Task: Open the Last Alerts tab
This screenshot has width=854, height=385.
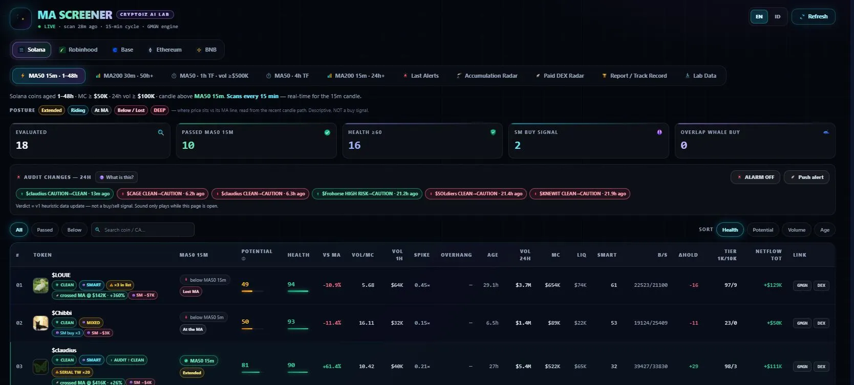Action: click(x=421, y=76)
